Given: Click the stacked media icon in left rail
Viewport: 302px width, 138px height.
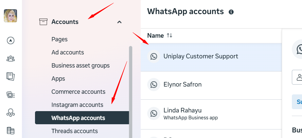Looking at the screenshot, I should [10, 95].
